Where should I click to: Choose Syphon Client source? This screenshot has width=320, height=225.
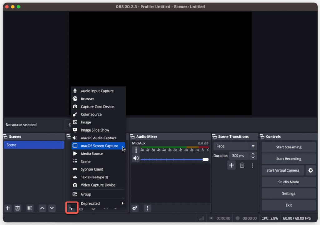point(98,169)
